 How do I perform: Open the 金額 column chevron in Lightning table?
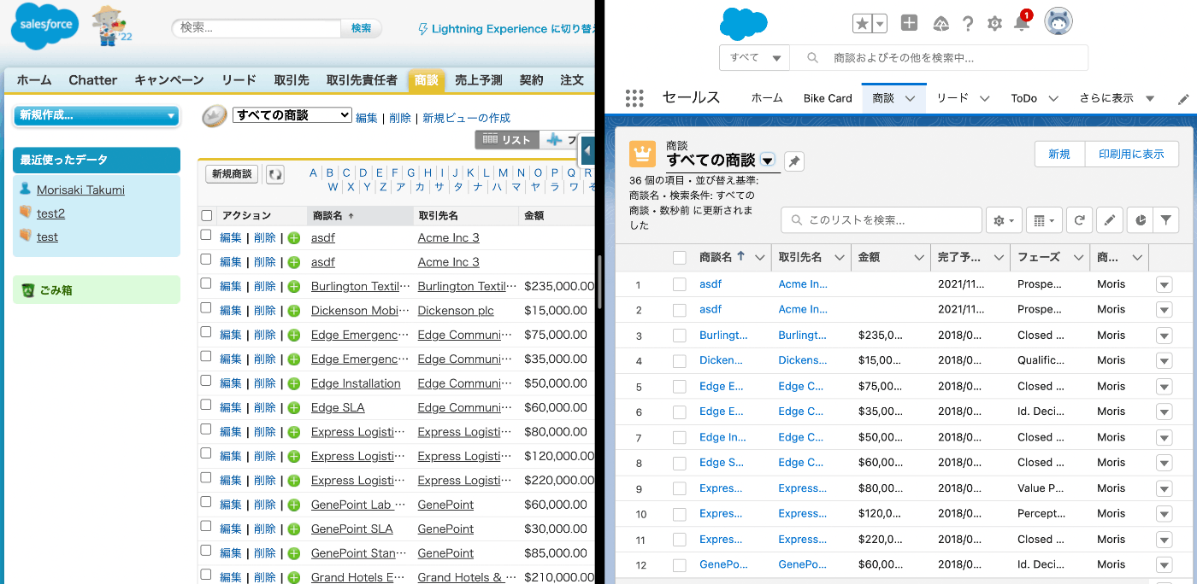[x=919, y=258]
